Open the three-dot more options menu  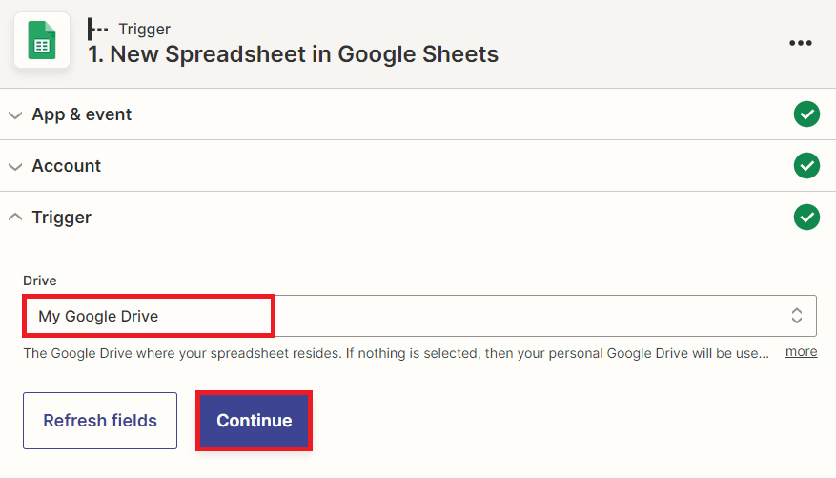pos(801,43)
